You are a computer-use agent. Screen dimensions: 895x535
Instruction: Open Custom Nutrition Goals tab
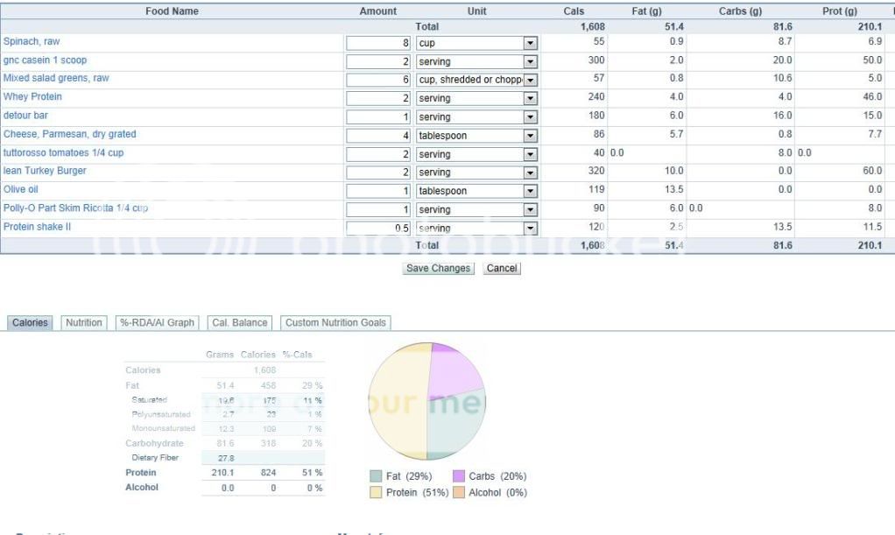(x=335, y=323)
